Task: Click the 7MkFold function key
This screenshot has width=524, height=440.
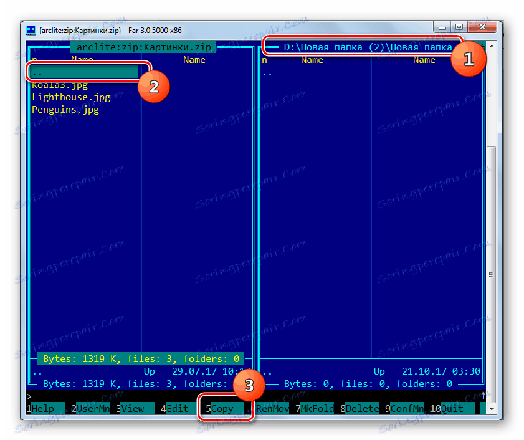Action: pos(315,409)
